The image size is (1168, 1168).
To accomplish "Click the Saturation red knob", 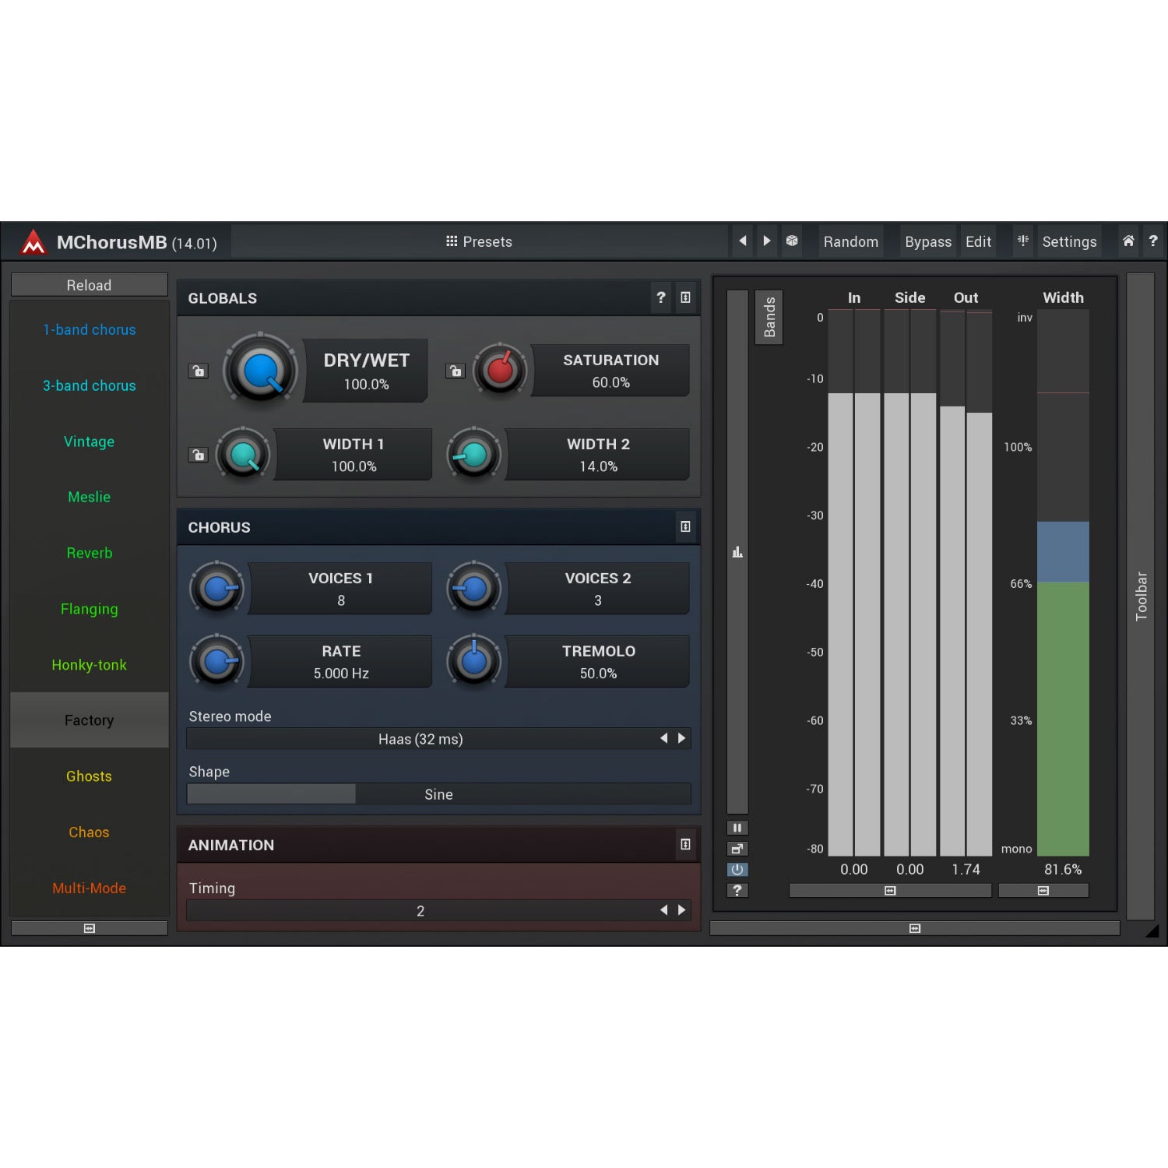I will point(501,371).
